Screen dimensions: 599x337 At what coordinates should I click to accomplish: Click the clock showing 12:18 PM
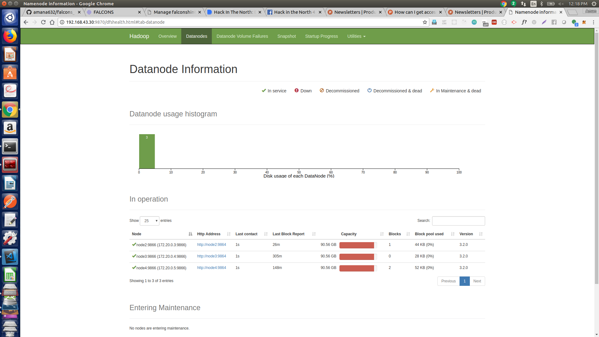578,4
